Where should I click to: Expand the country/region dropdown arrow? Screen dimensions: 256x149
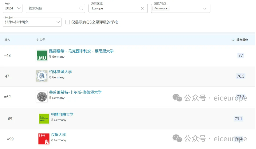pyautogui.click(x=204, y=8)
